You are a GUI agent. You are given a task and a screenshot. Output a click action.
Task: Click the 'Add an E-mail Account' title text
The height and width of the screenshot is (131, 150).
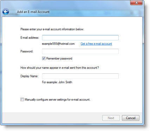coord(33,12)
